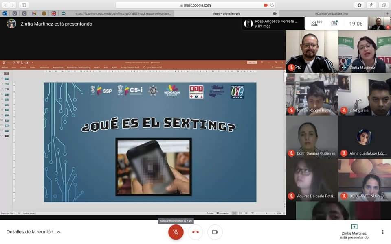Viewport: 391px width, 244px height.
Task: Open the pinned Outlook tab
Action: pos(5,14)
